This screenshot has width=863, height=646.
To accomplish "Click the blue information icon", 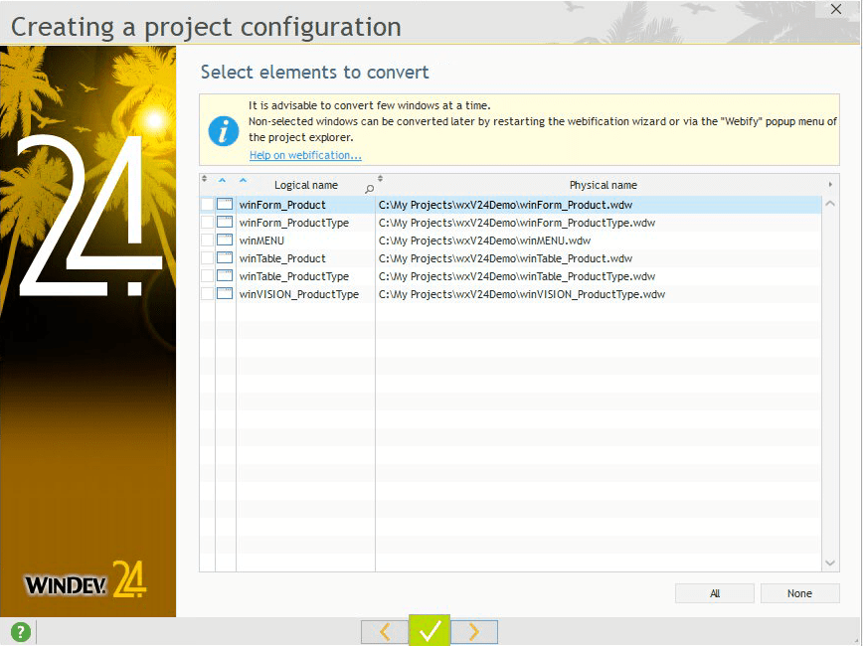I will pyautogui.click(x=224, y=130).
